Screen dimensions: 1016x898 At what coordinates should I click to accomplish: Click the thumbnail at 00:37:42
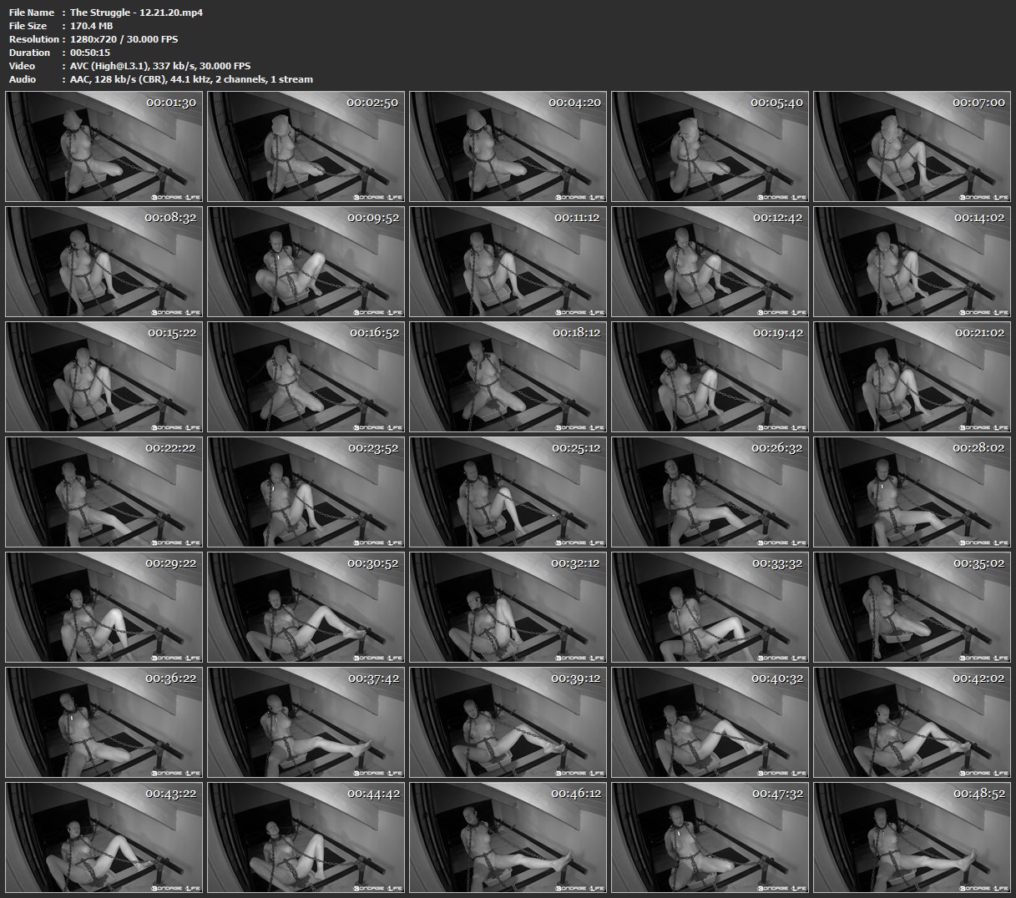tap(306, 722)
